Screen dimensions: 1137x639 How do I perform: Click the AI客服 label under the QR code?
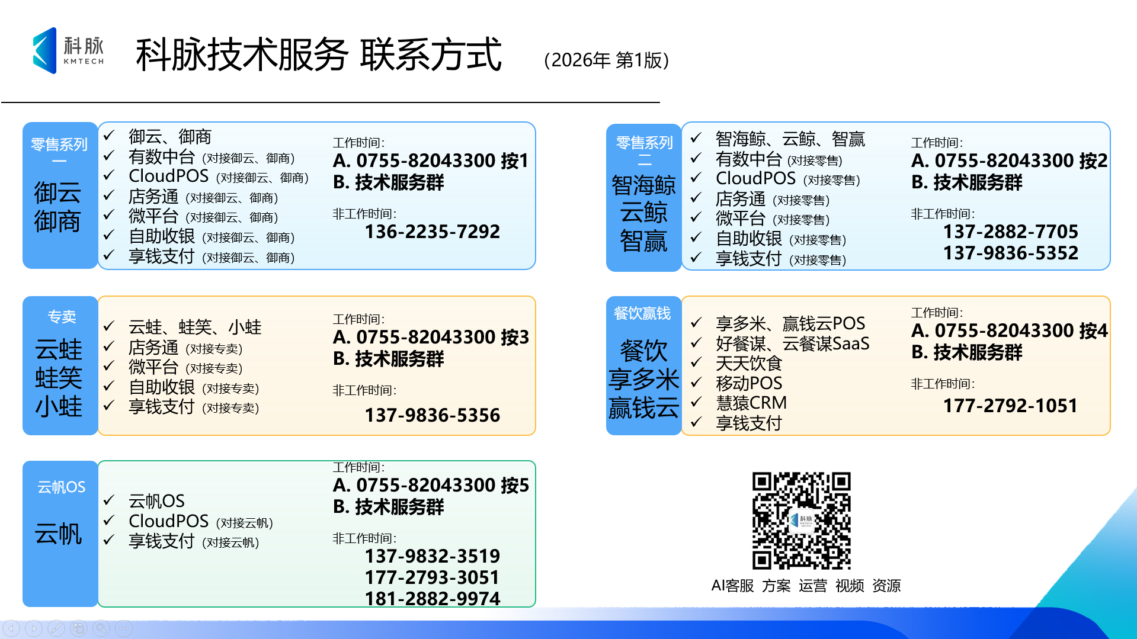tap(732, 586)
